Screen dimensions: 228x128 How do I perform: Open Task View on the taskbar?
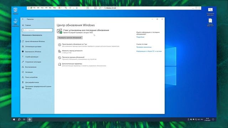[x=24, y=119]
